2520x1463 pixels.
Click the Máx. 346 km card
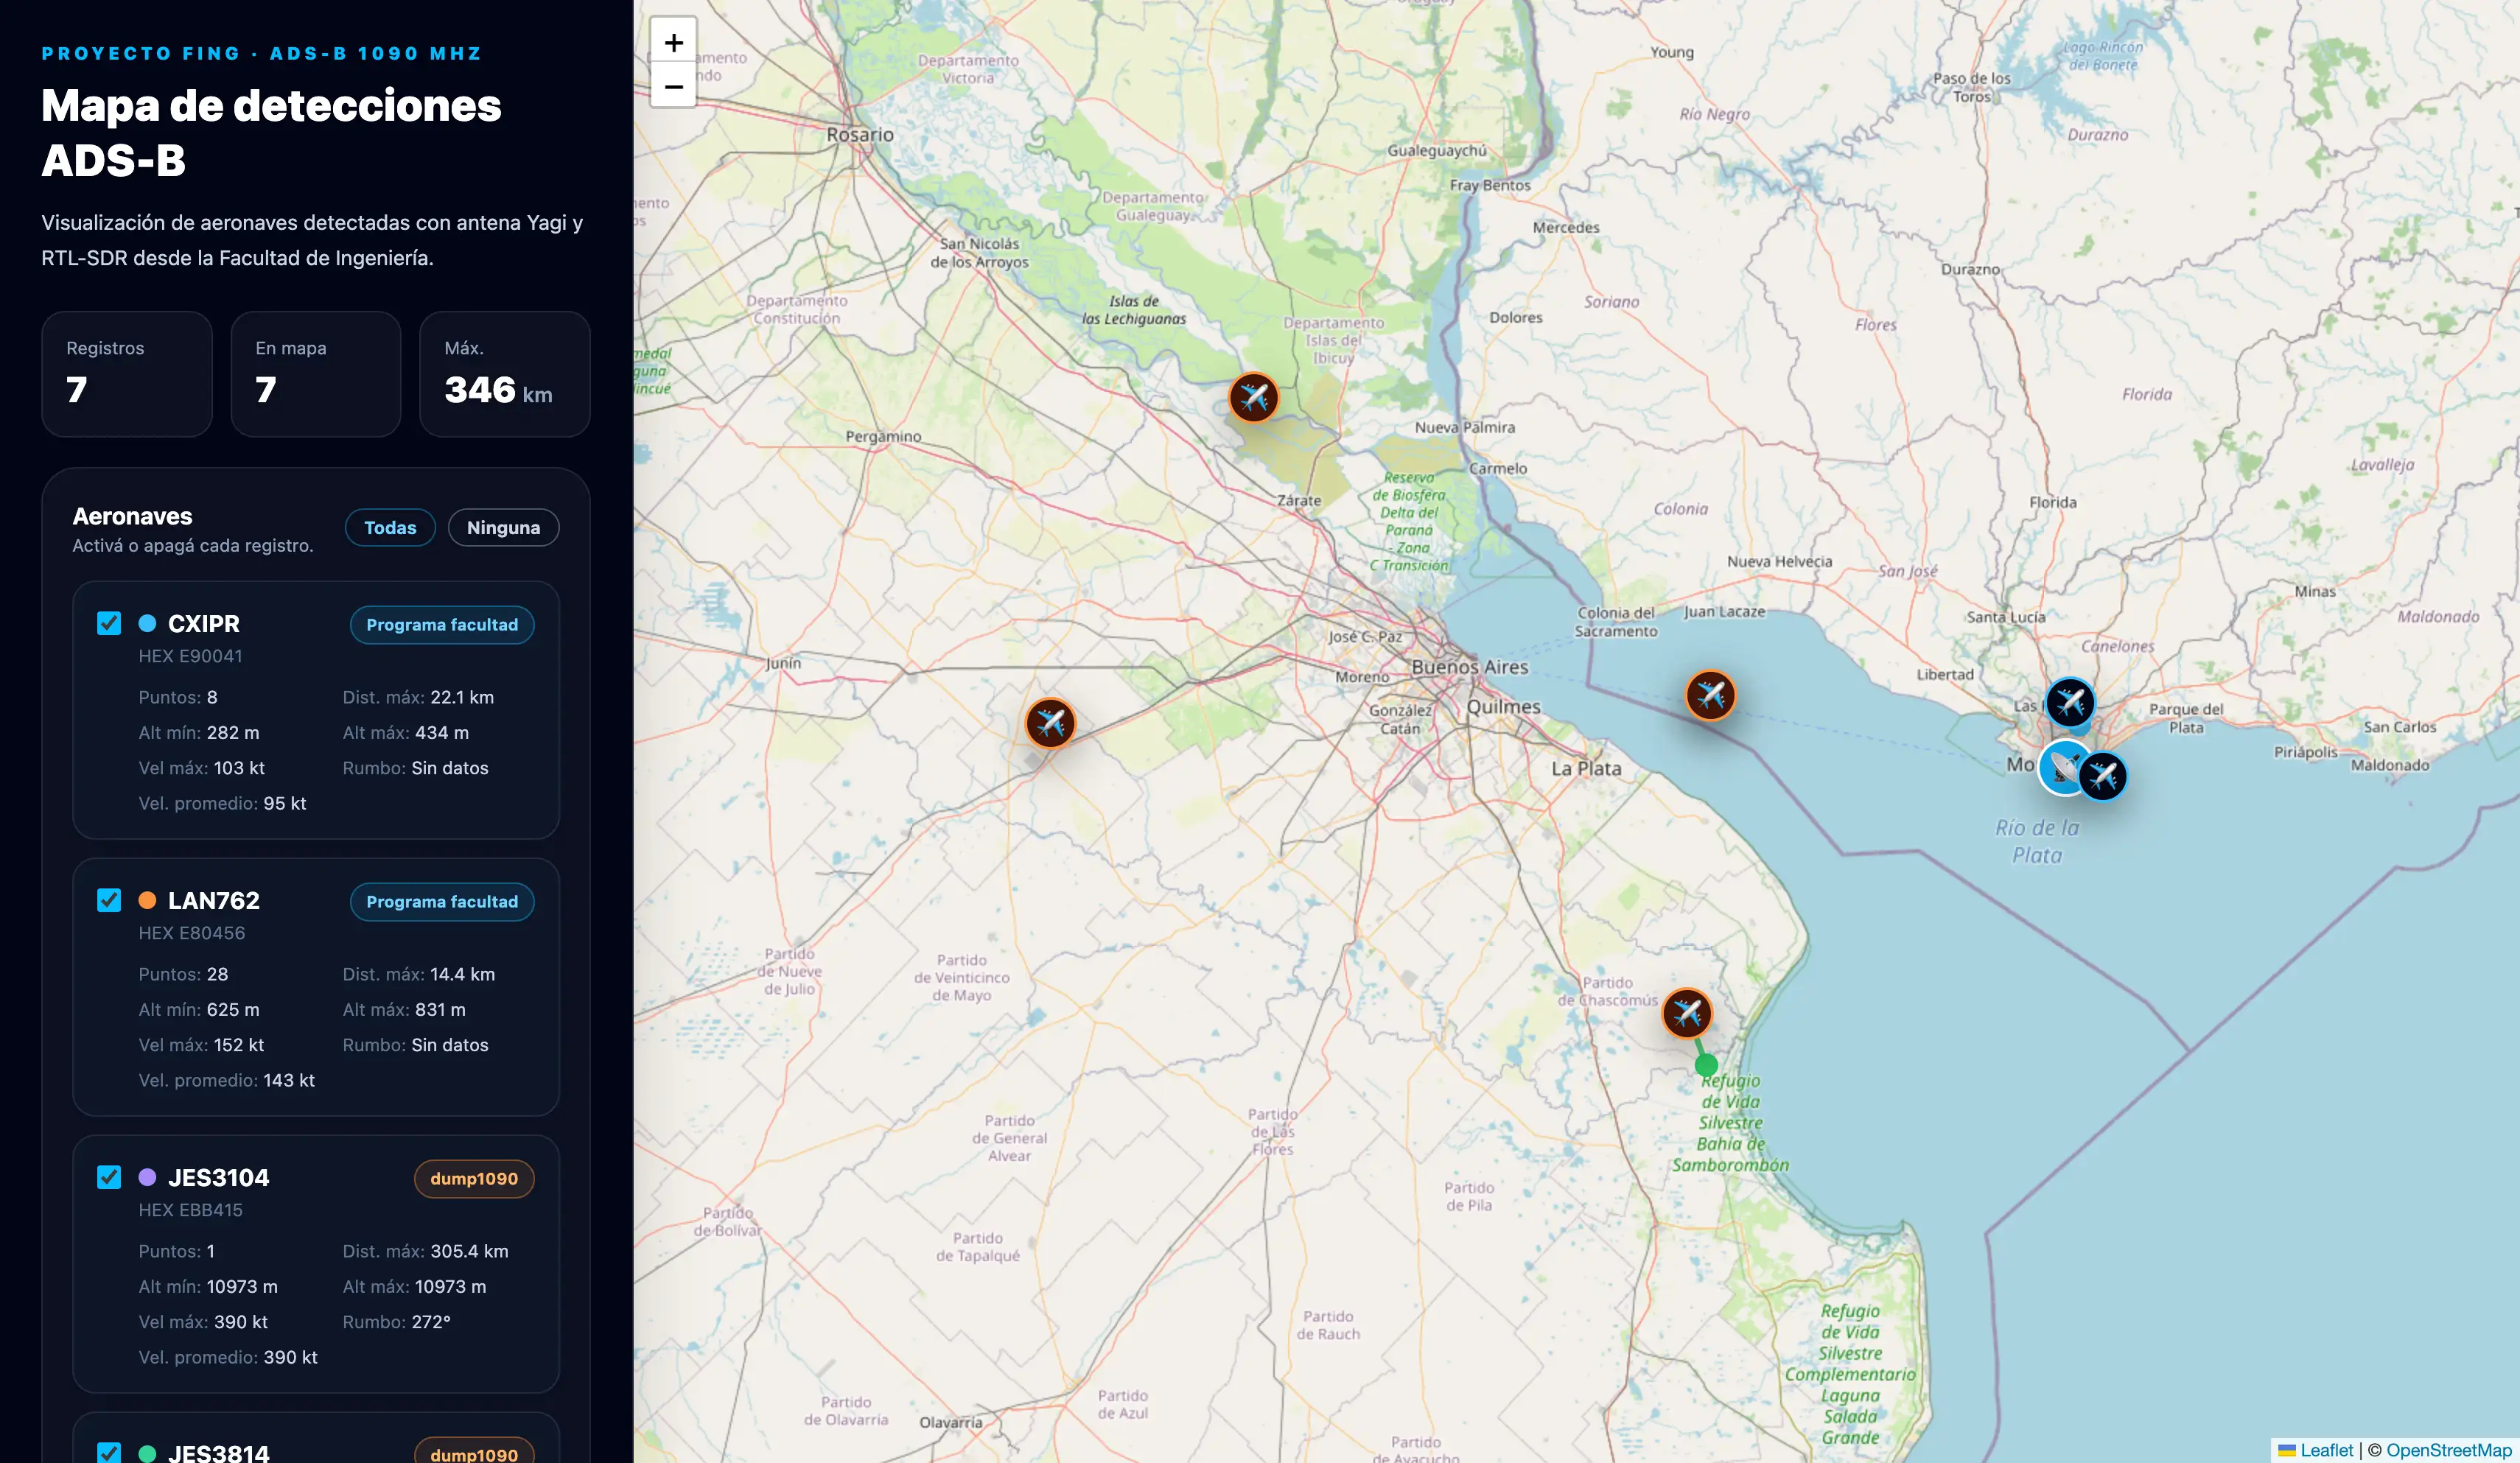pos(505,373)
